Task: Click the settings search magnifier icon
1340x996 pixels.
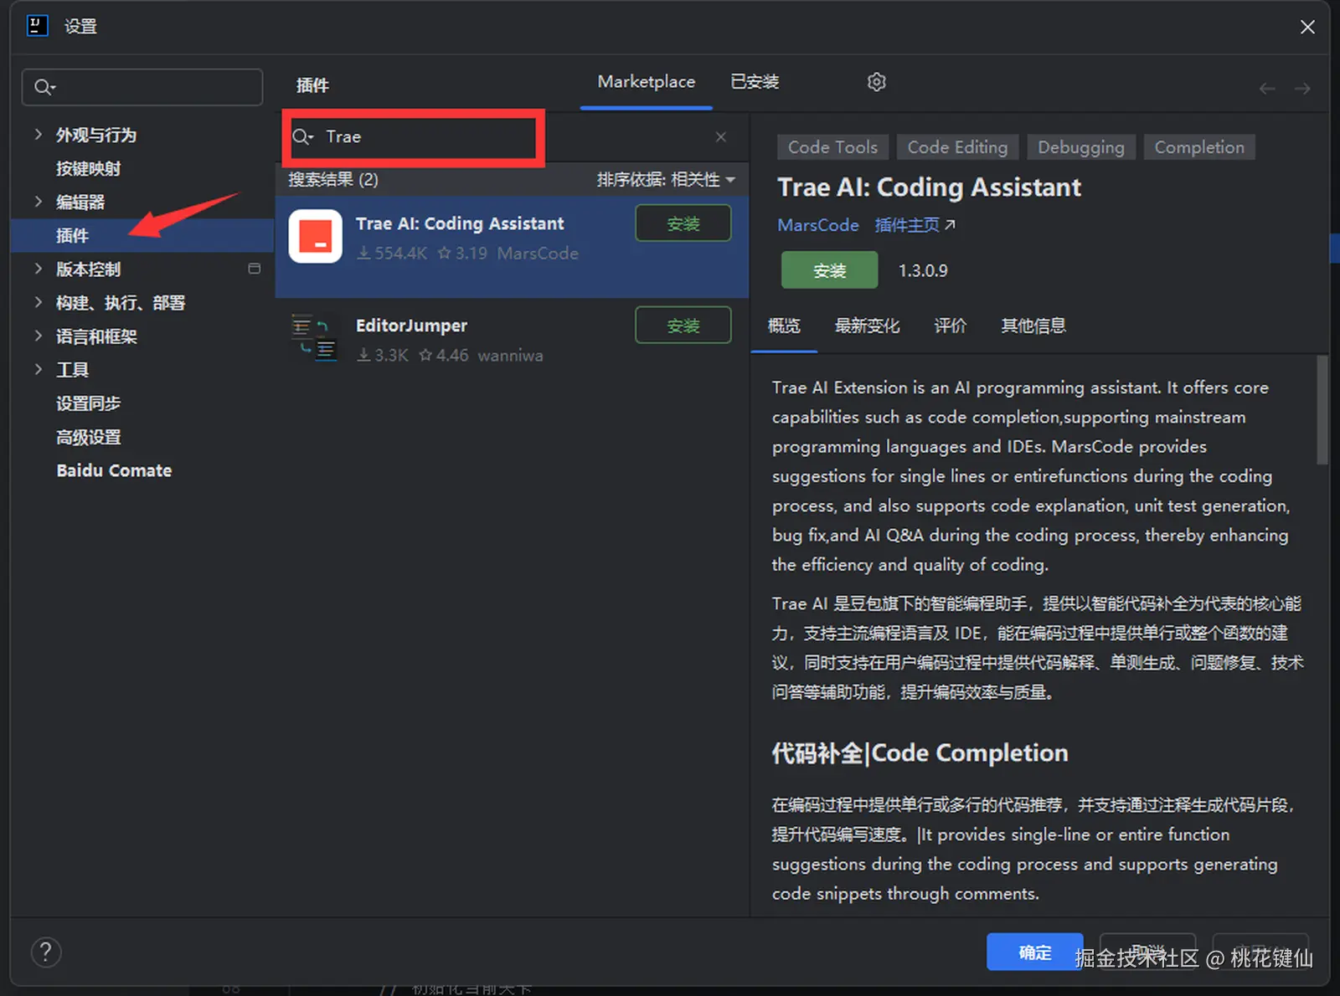Action: (x=44, y=87)
